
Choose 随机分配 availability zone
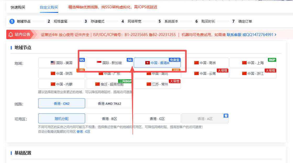62,119
